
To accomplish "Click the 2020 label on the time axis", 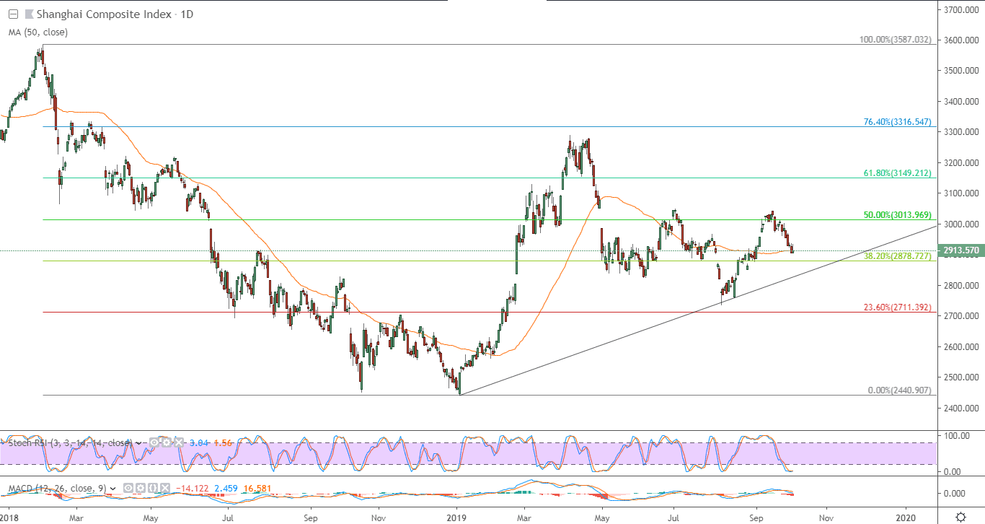I will (906, 518).
